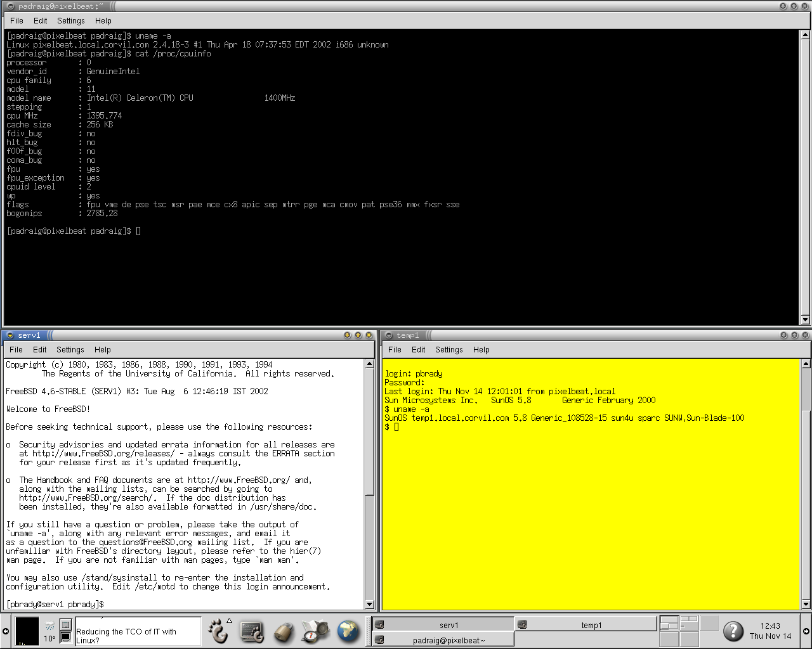The width and height of the screenshot is (812, 649).
Task: Open File menu in padraig@pixelbeat terminal
Action: [17, 21]
